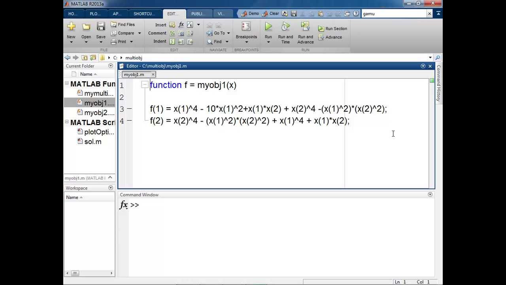
Task: Collapse the MATLAB Functions group
Action: click(x=67, y=84)
